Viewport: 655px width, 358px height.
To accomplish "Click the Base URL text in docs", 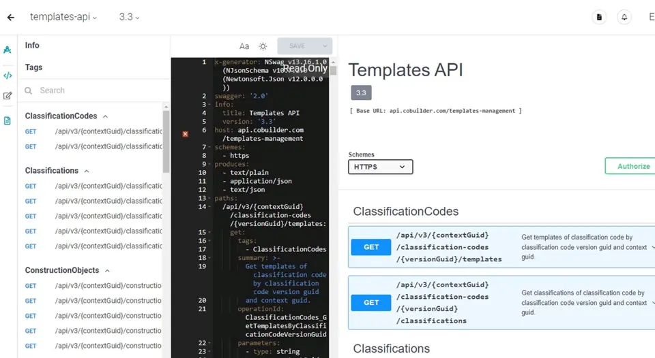I will click(x=435, y=111).
